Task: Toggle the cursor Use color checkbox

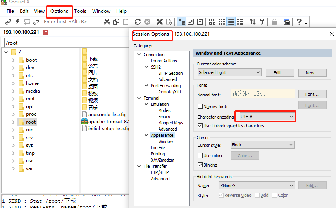Action: coord(200,156)
